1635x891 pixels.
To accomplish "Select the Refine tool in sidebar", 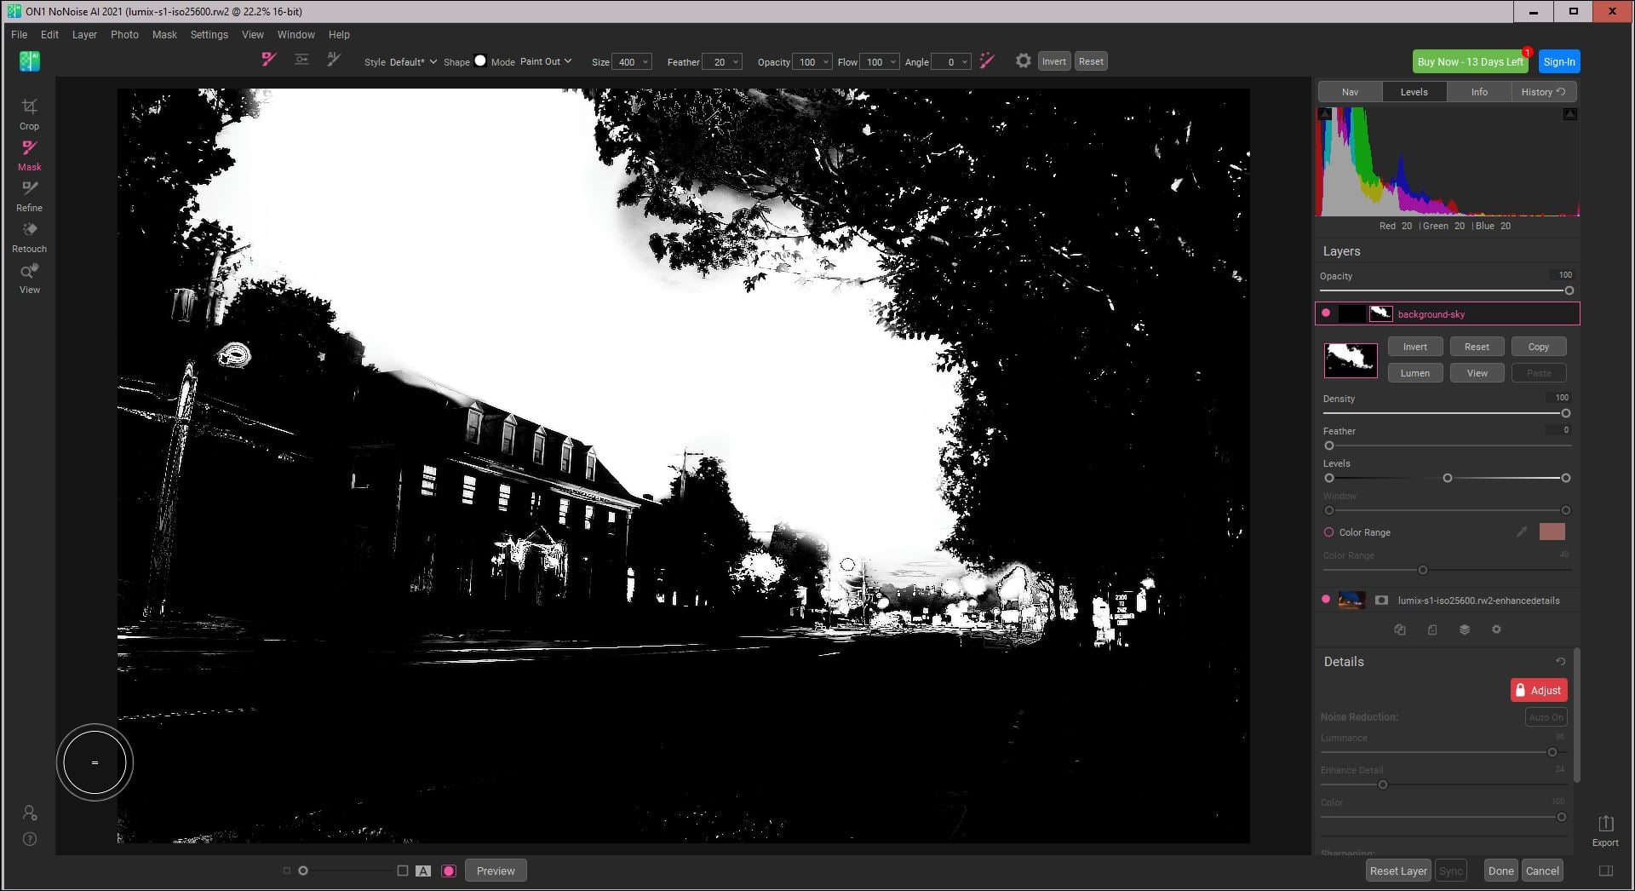I will [x=29, y=195].
